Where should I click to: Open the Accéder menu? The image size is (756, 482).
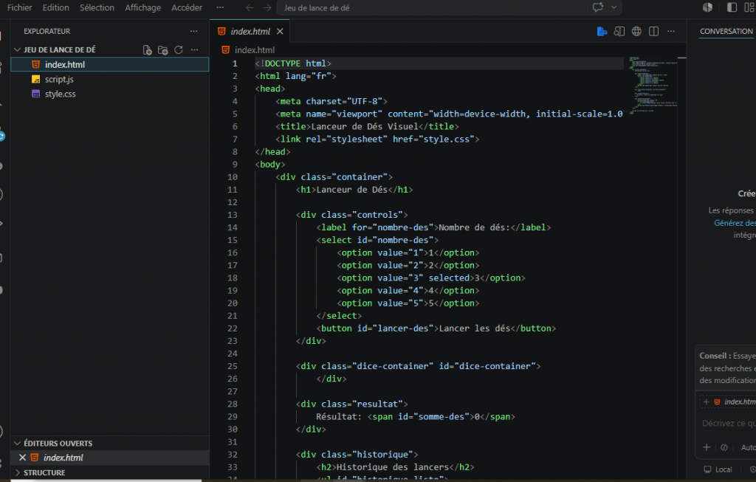187,7
